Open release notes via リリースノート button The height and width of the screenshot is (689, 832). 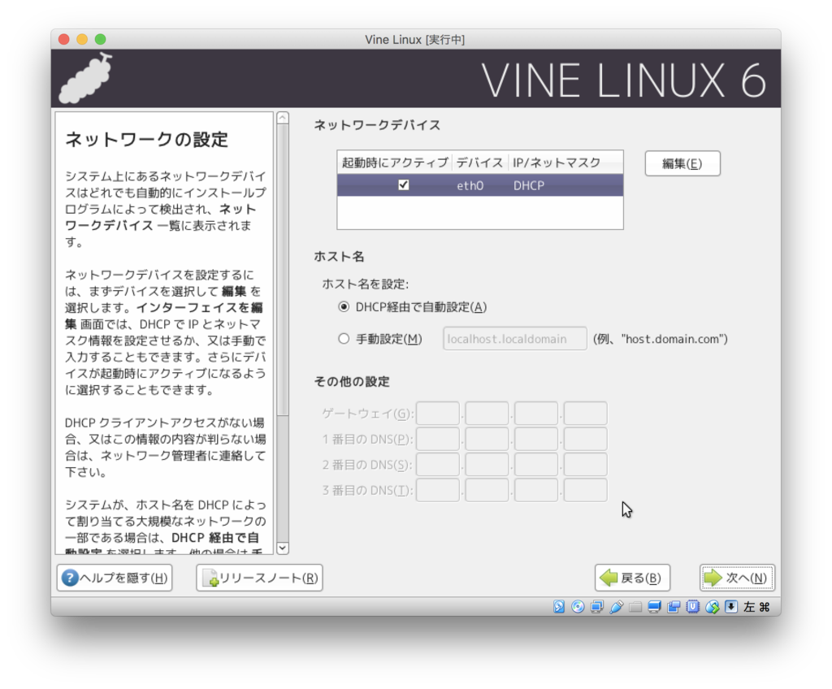pyautogui.click(x=259, y=578)
